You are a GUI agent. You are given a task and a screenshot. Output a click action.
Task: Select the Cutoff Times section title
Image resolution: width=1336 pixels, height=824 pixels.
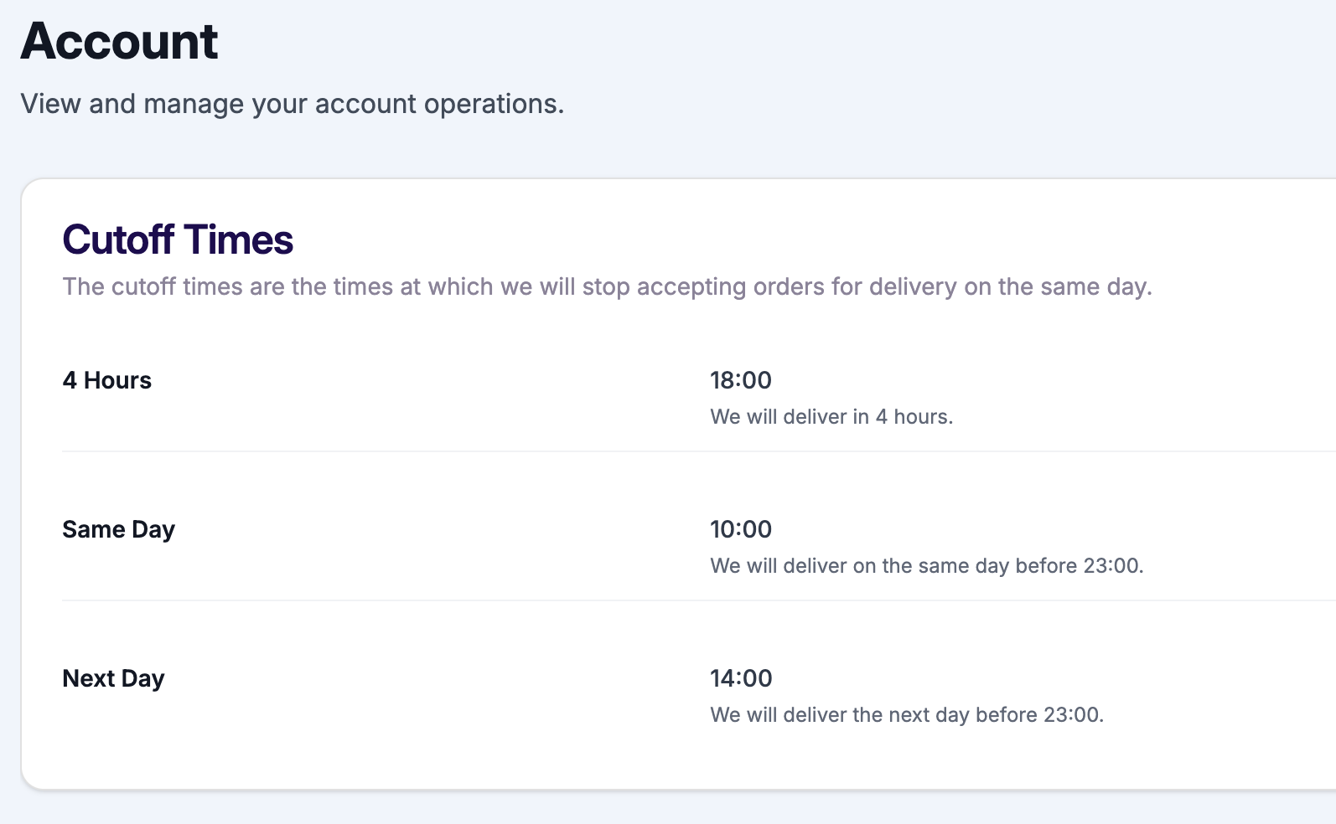(178, 240)
